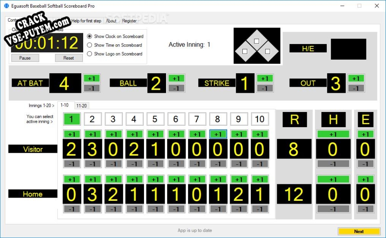The width and height of the screenshot is (386, 238).
Task: Increase Home hits (H) by one
Action: [x=333, y=180]
